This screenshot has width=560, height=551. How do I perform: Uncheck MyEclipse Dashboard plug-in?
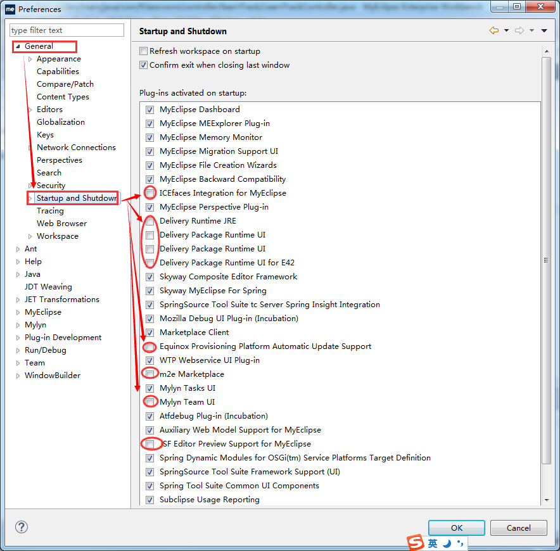click(150, 110)
